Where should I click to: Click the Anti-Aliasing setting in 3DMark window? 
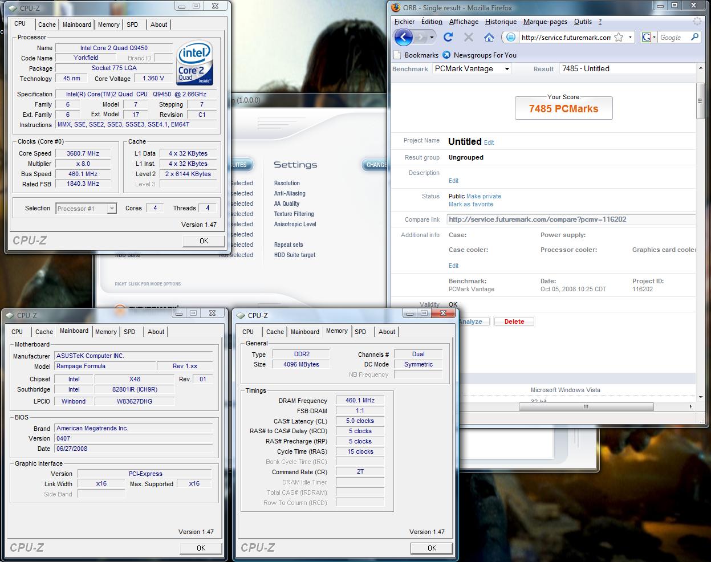point(290,193)
